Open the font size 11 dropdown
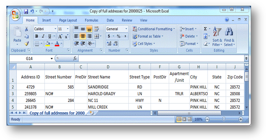 point(68,29)
